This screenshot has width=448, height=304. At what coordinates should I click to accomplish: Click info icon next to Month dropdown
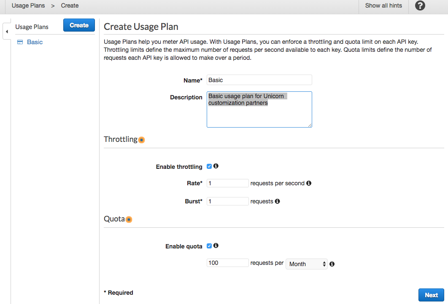(332, 264)
